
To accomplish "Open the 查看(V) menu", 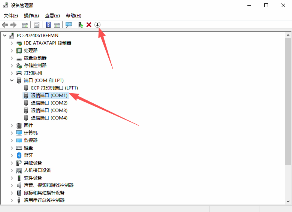I will click(x=52, y=15).
